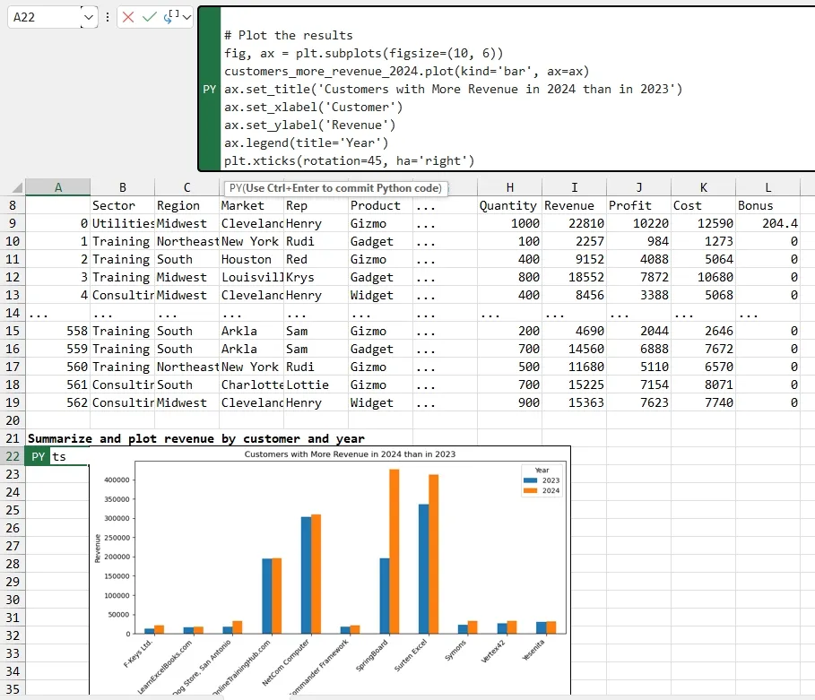Select the cell containing 15363
This screenshot has width=815, height=700.
(574, 402)
